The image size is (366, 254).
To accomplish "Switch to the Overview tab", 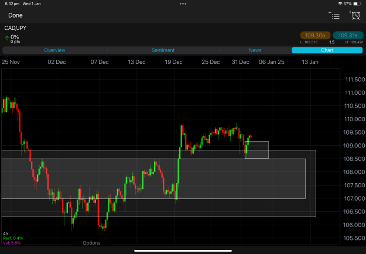I will pyautogui.click(x=54, y=50).
